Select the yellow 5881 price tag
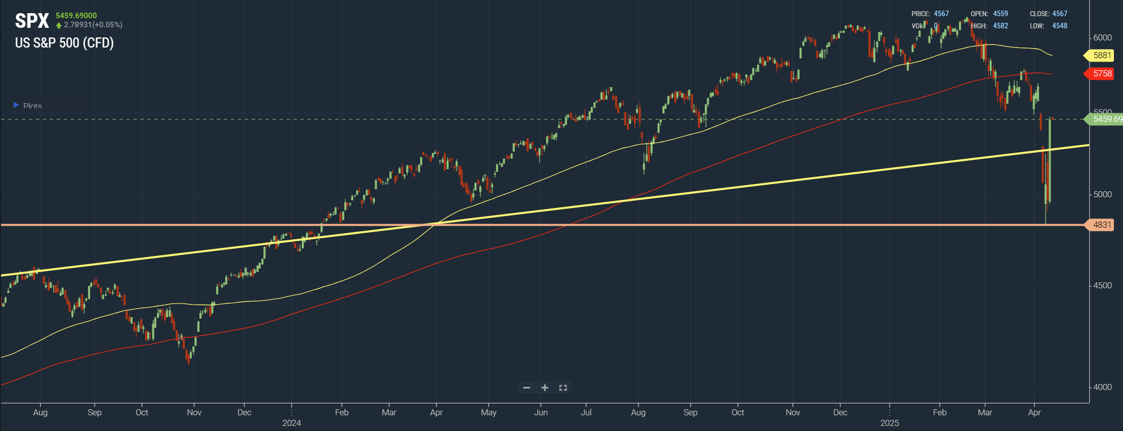1123x431 pixels. [1098, 55]
